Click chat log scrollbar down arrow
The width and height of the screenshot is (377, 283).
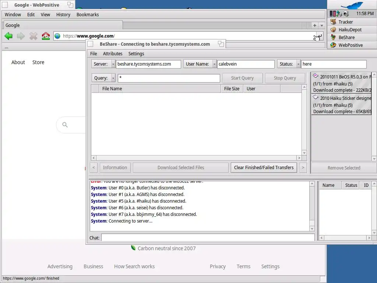tap(312, 228)
